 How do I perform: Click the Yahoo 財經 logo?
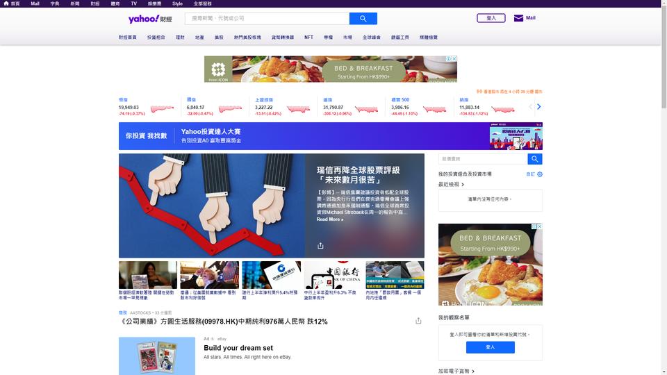click(x=150, y=19)
